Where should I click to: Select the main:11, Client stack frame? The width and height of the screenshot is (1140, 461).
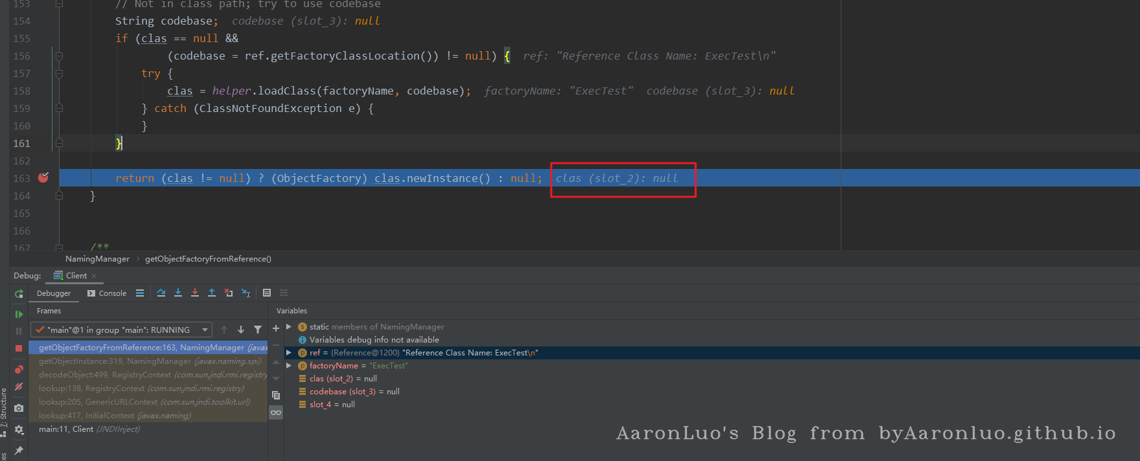pos(89,429)
